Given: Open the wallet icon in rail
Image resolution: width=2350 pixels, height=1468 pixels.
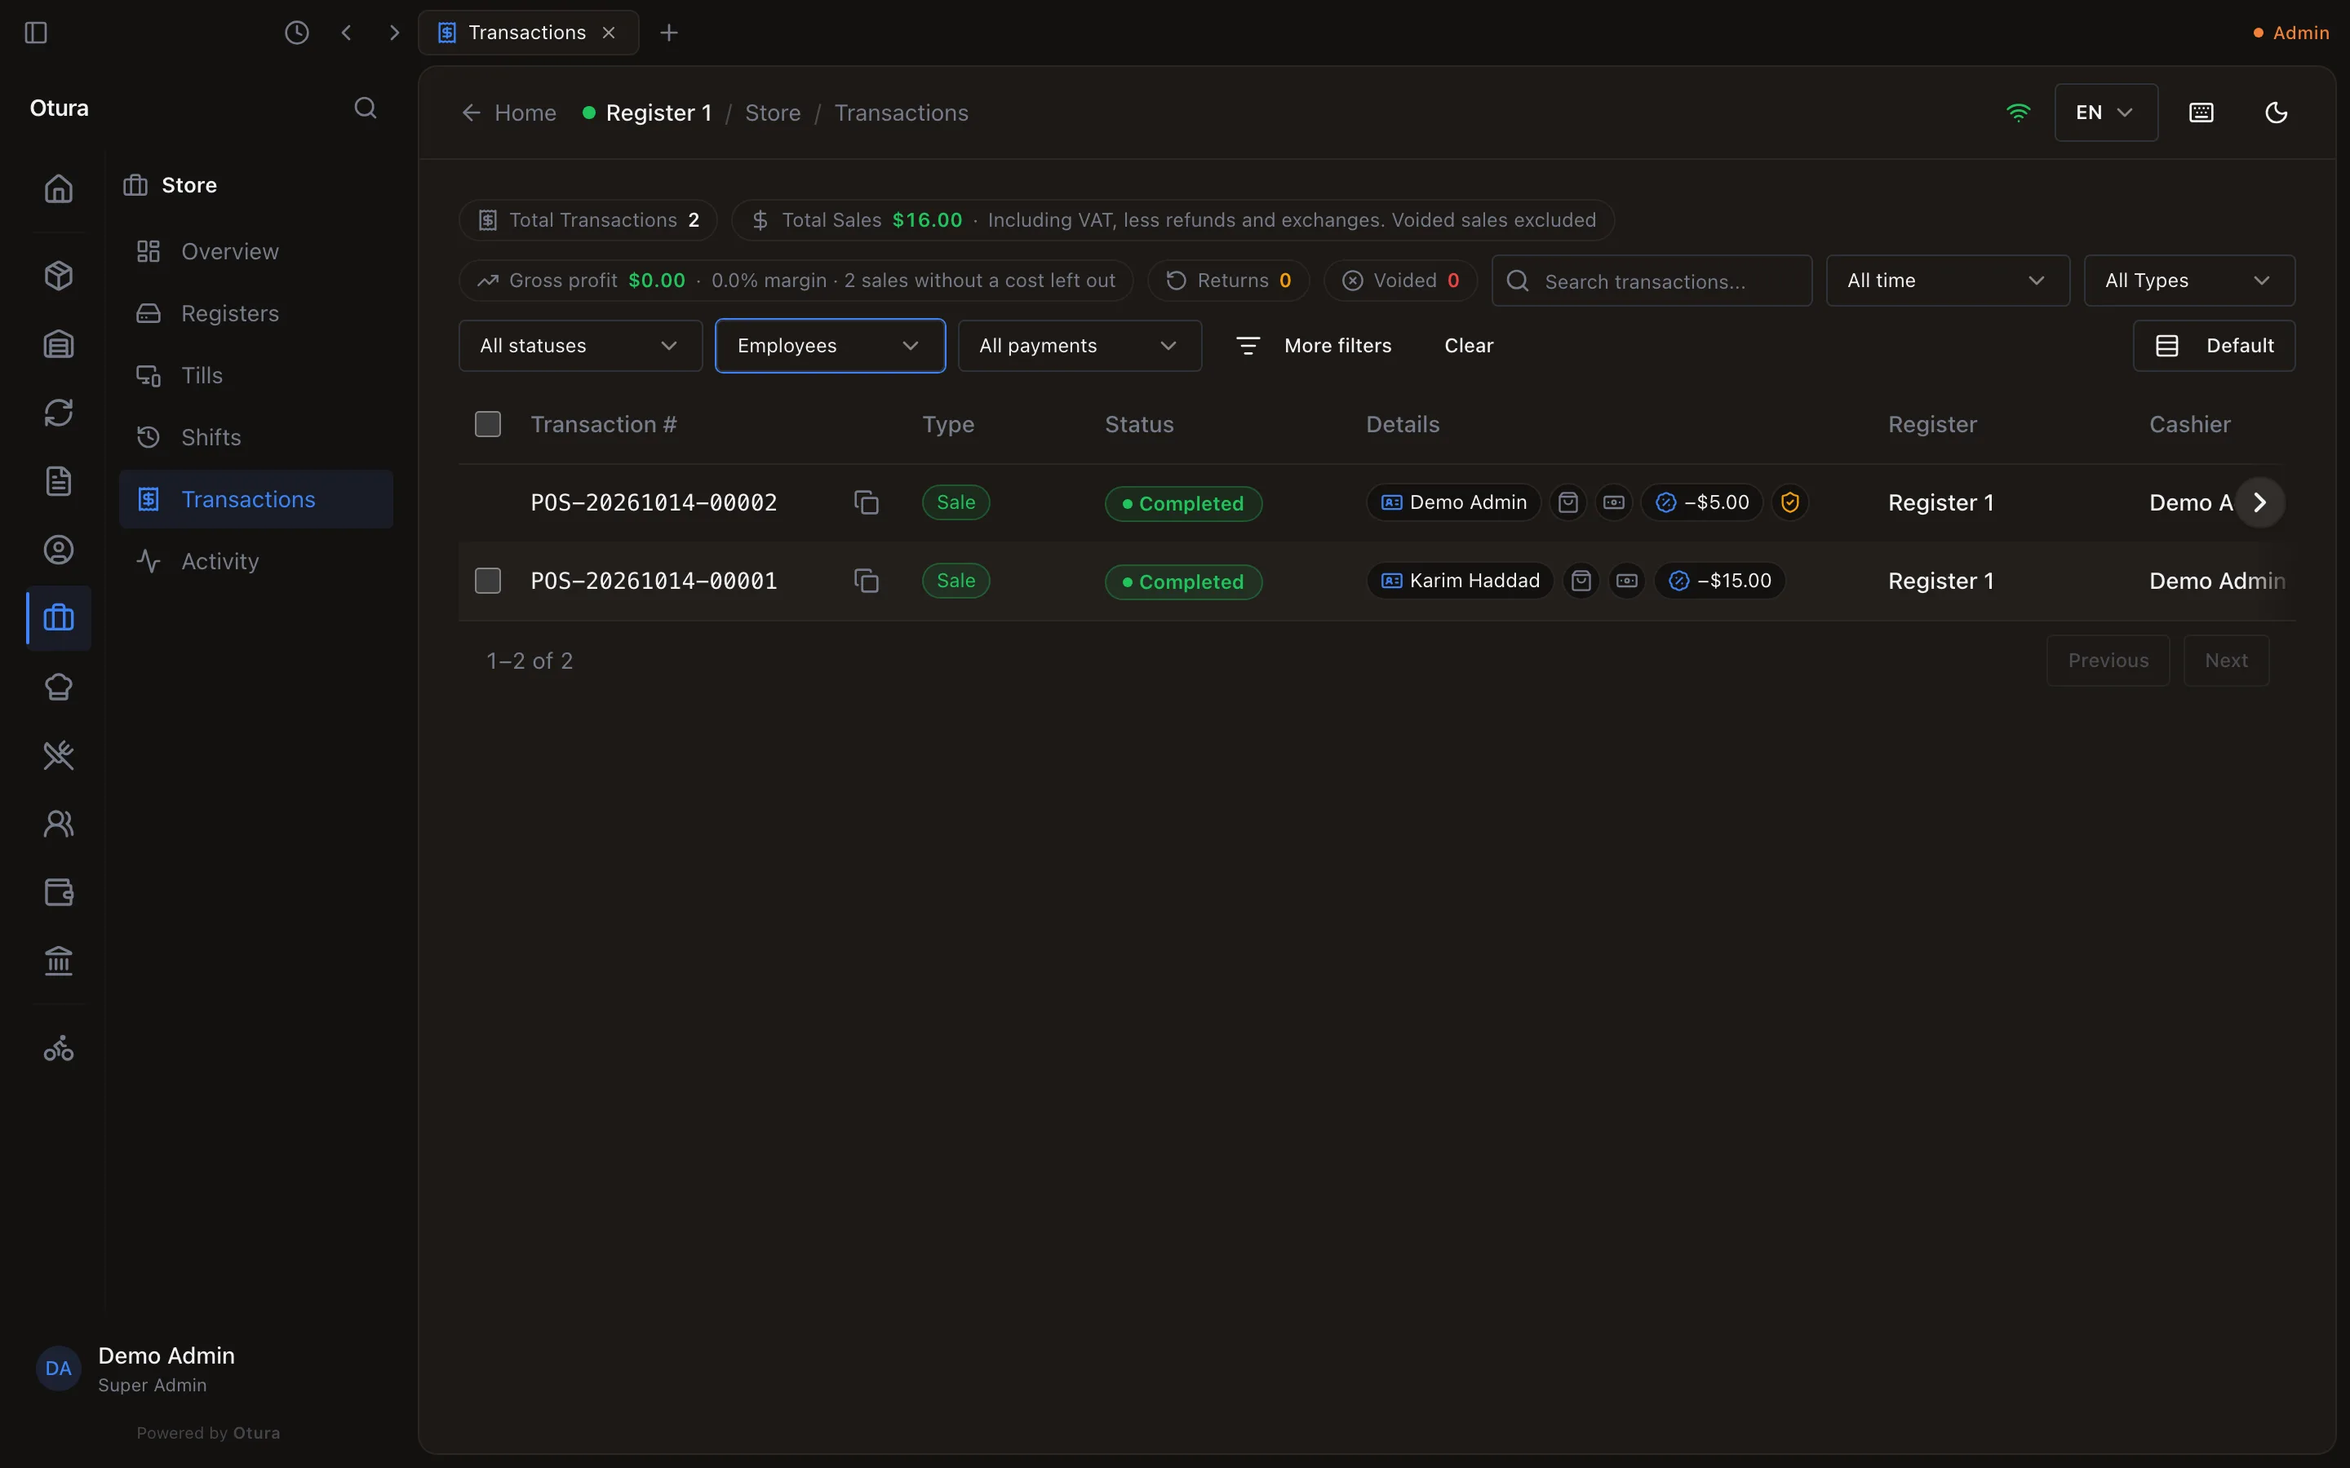Looking at the screenshot, I should pos(58,892).
